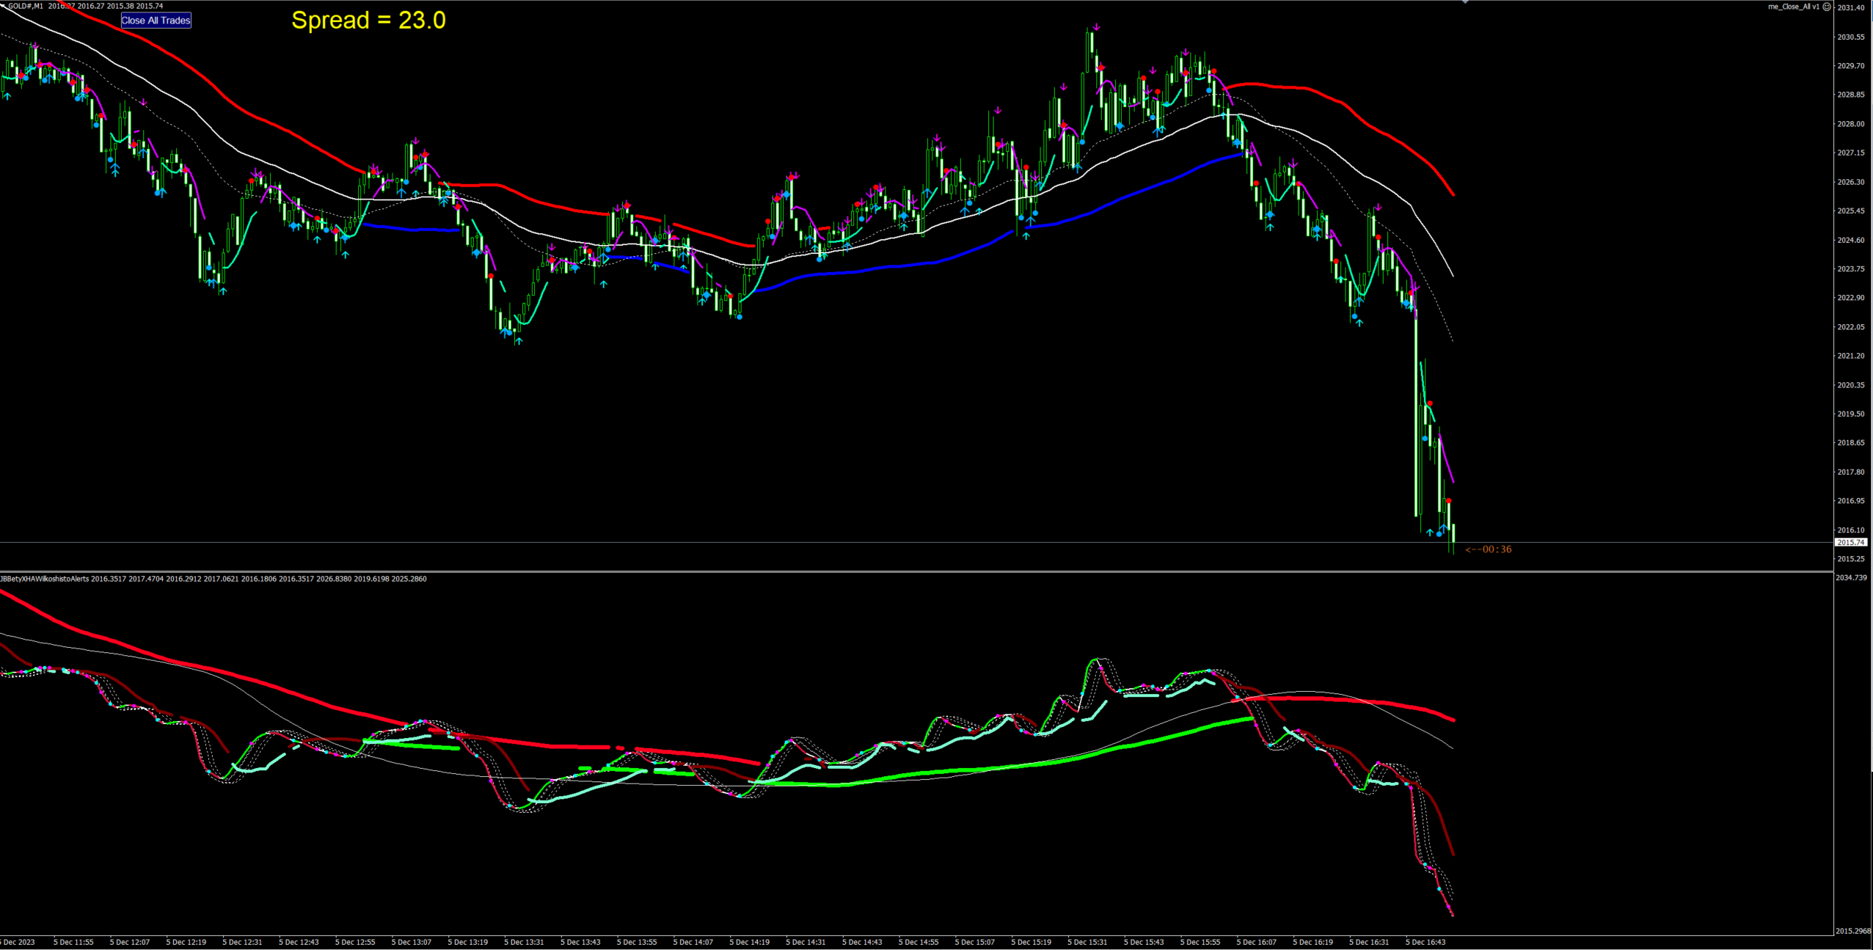Screen dimensions: 1873x950
Task: Click the 2028.00 level on price scale
Action: pyautogui.click(x=1850, y=124)
